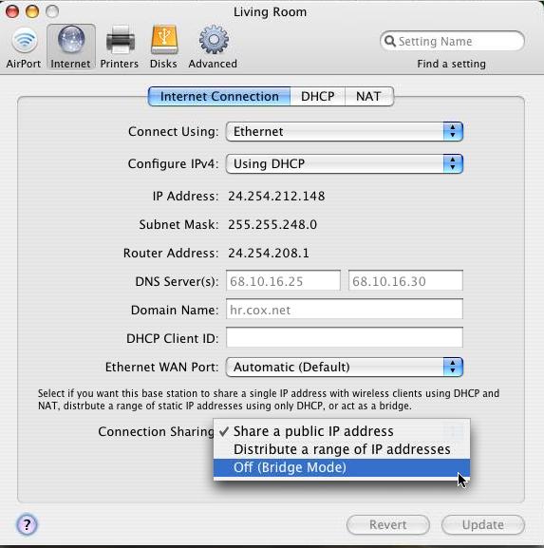The image size is (544, 548).
Task: Click the subnet mask value 255.255.248.0
Action: (x=272, y=224)
